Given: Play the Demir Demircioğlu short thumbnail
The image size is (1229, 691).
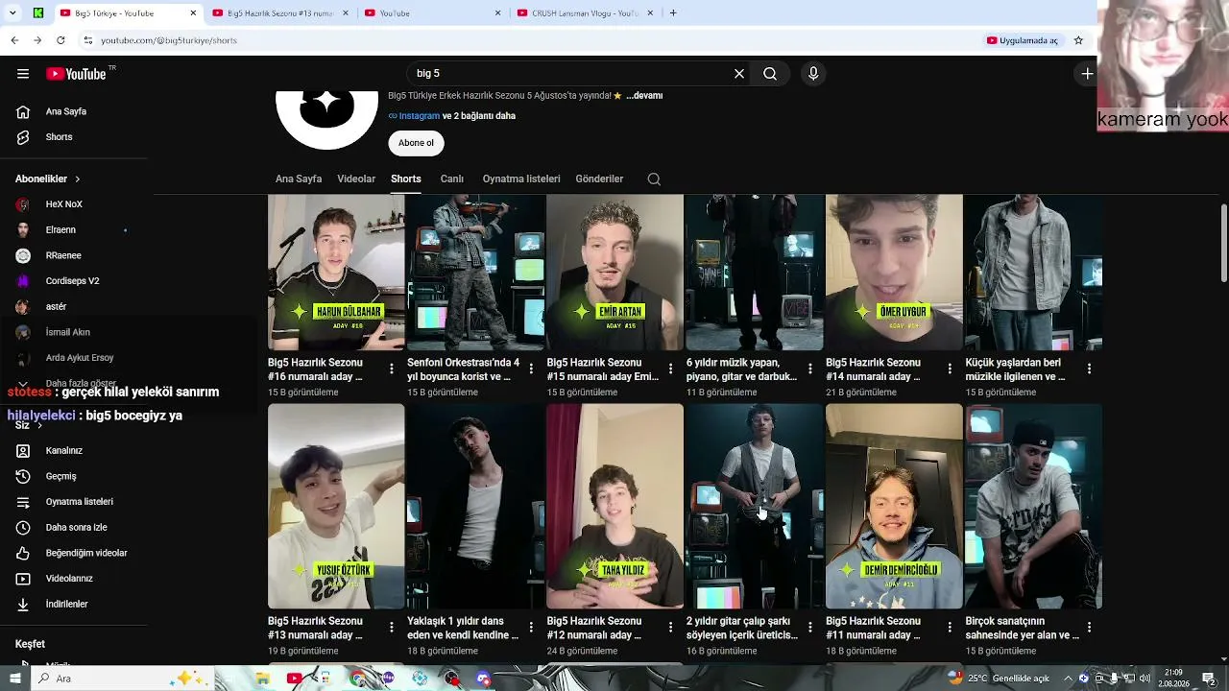Looking at the screenshot, I should coord(894,507).
